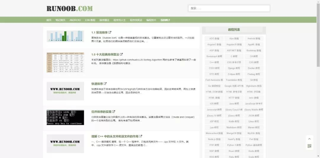320x158 pixels.
Task: Click the page vertical scrollbar thumb
Action: [318, 35]
